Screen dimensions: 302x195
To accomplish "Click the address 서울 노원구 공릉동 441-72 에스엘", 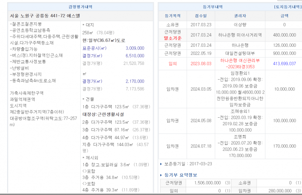I will (x=45, y=16).
